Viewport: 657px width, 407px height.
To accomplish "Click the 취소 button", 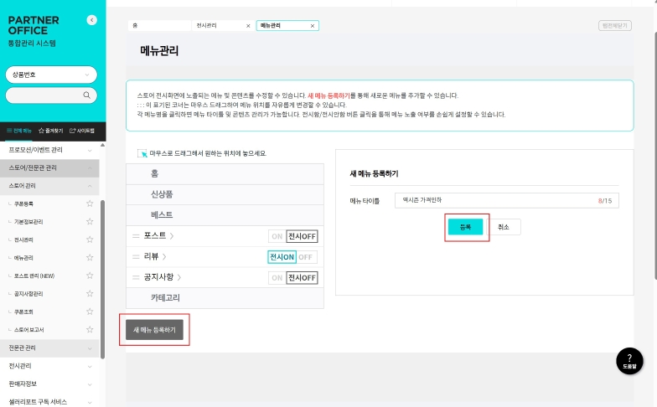I will pyautogui.click(x=504, y=227).
